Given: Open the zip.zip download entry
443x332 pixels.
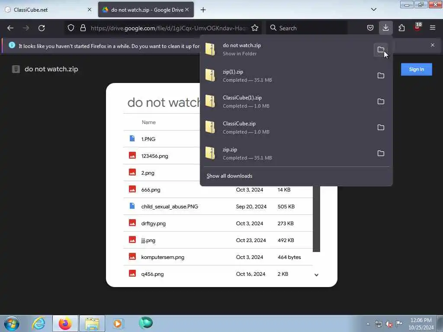Looking at the screenshot, I should [286, 153].
